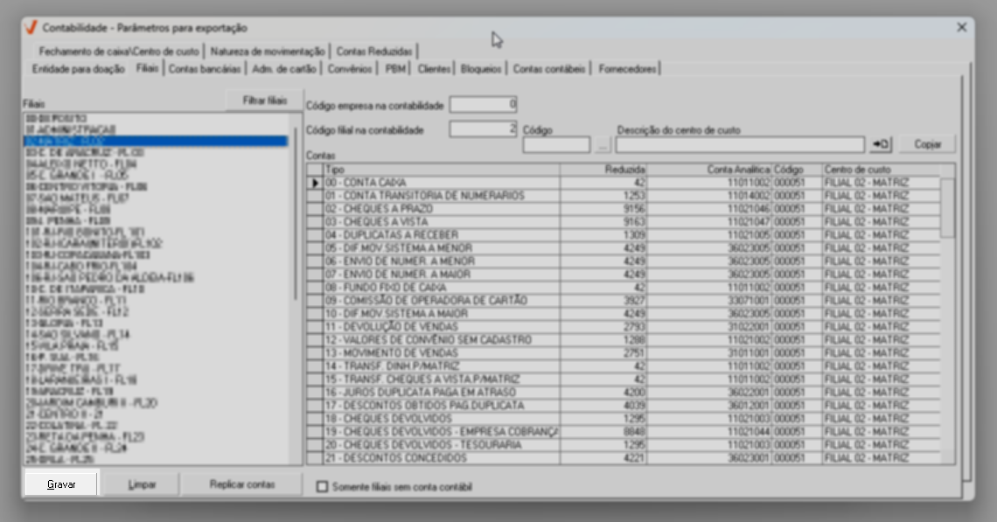This screenshot has width=997, height=522.
Task: Focus the Código filial na contabilidade field
Action: tap(484, 129)
